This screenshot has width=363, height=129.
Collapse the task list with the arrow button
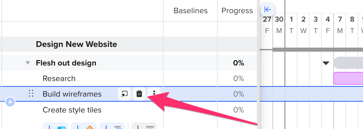[x=268, y=9]
